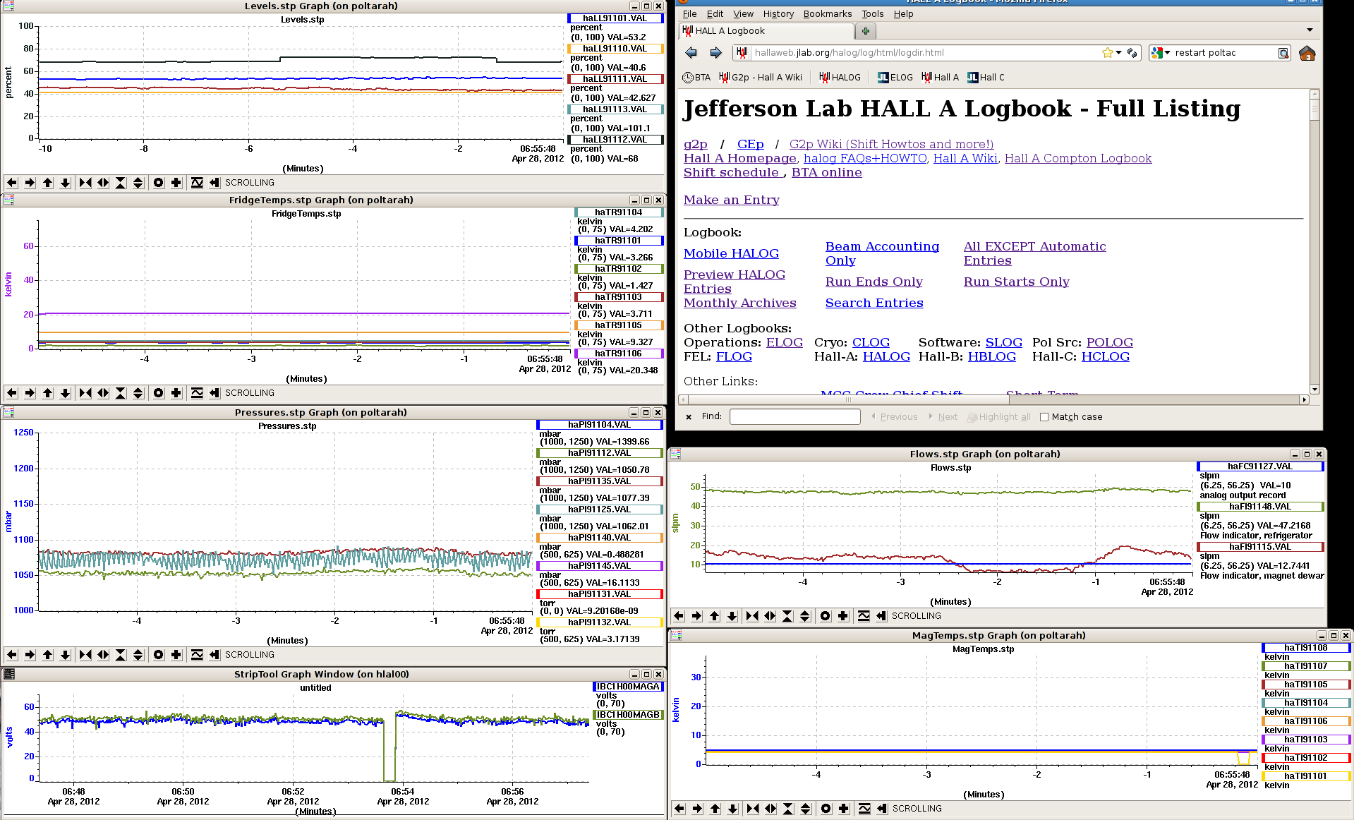The height and width of the screenshot is (820, 1354).
Task: Horizontal compress bowtie icon in FridgeTemps.stp toolbar
Action: point(85,393)
